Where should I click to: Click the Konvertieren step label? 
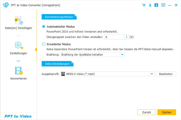[x=19, y=79]
